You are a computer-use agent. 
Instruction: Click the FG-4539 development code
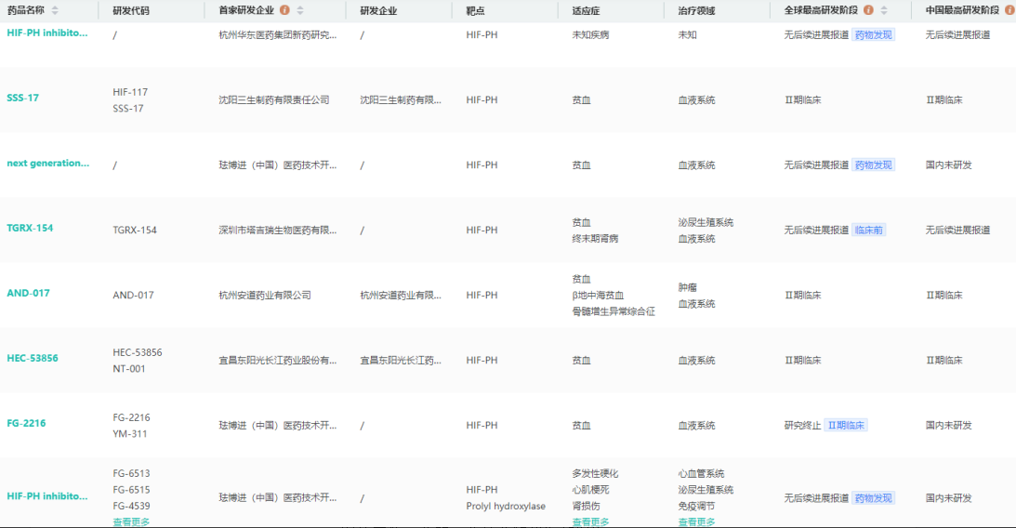pos(131,506)
